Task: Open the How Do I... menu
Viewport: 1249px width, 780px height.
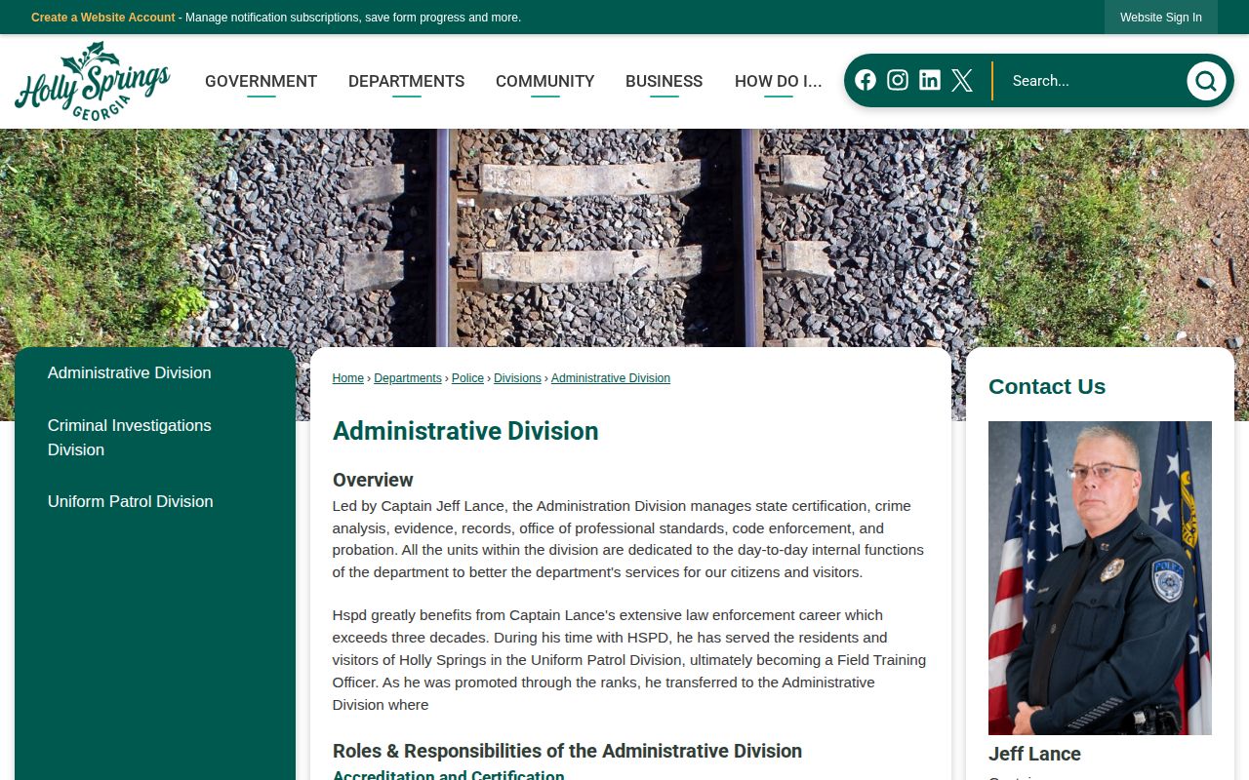Action: pos(778,81)
